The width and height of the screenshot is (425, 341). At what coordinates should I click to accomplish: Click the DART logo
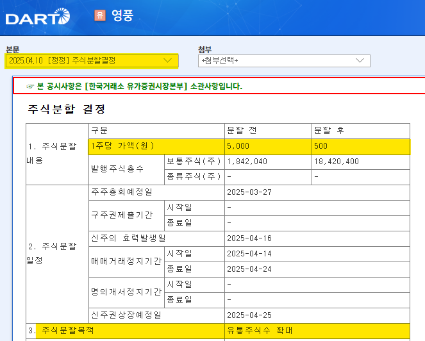pos(37,17)
